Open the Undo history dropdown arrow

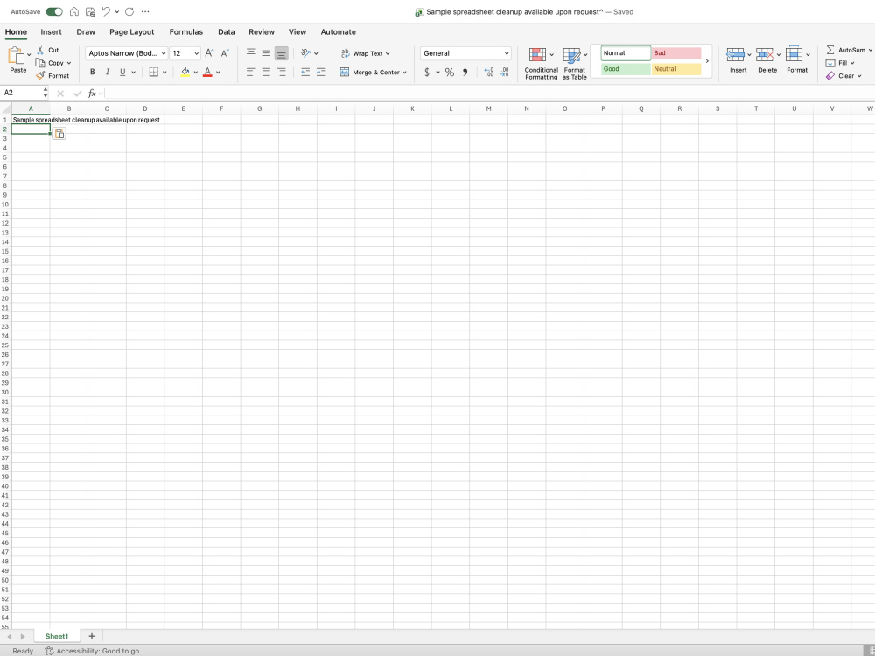tap(116, 11)
